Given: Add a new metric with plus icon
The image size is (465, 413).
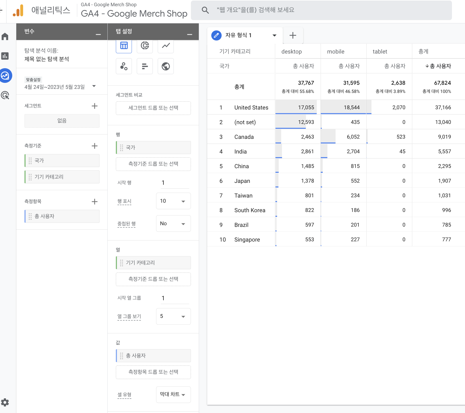Looking at the screenshot, I should pyautogui.click(x=95, y=202).
